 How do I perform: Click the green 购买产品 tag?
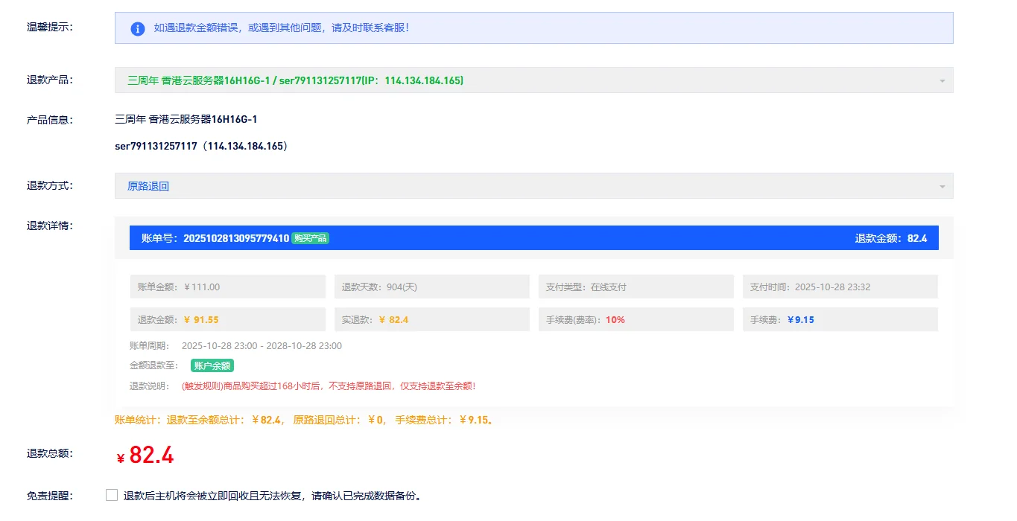pos(310,238)
